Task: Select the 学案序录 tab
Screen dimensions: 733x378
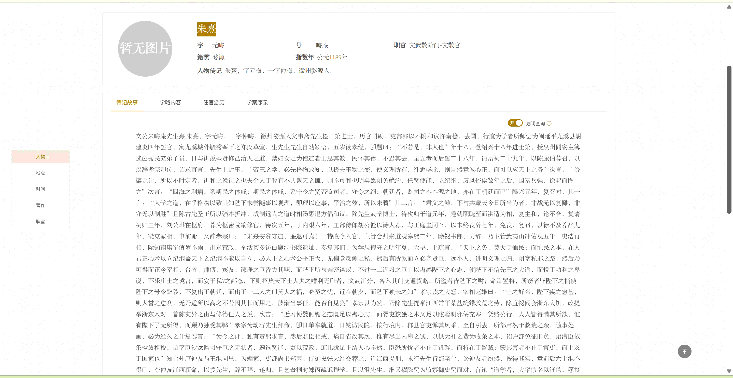Action: (257, 102)
